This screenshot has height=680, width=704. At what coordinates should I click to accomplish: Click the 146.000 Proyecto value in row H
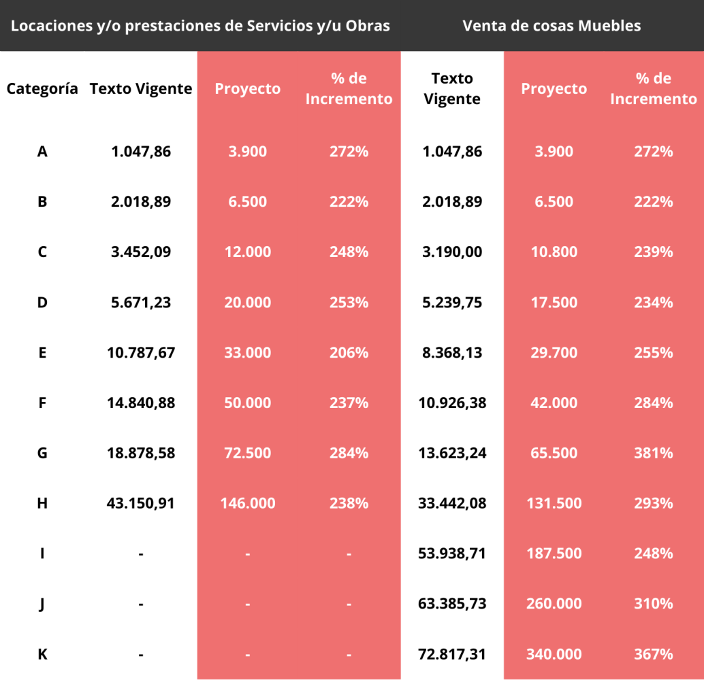click(x=248, y=503)
